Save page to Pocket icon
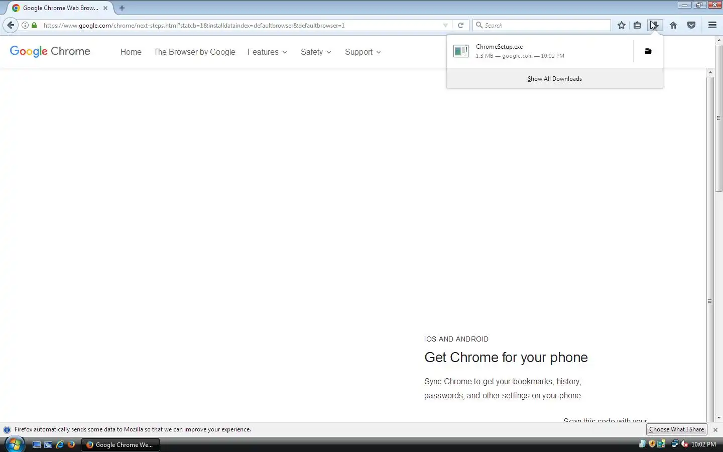This screenshot has height=452, width=723. pyautogui.click(x=691, y=25)
